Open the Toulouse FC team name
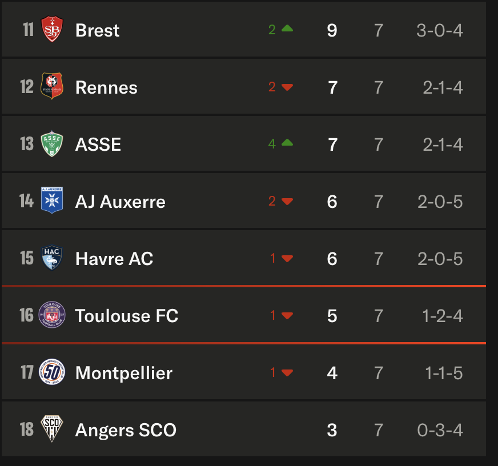 127,316
